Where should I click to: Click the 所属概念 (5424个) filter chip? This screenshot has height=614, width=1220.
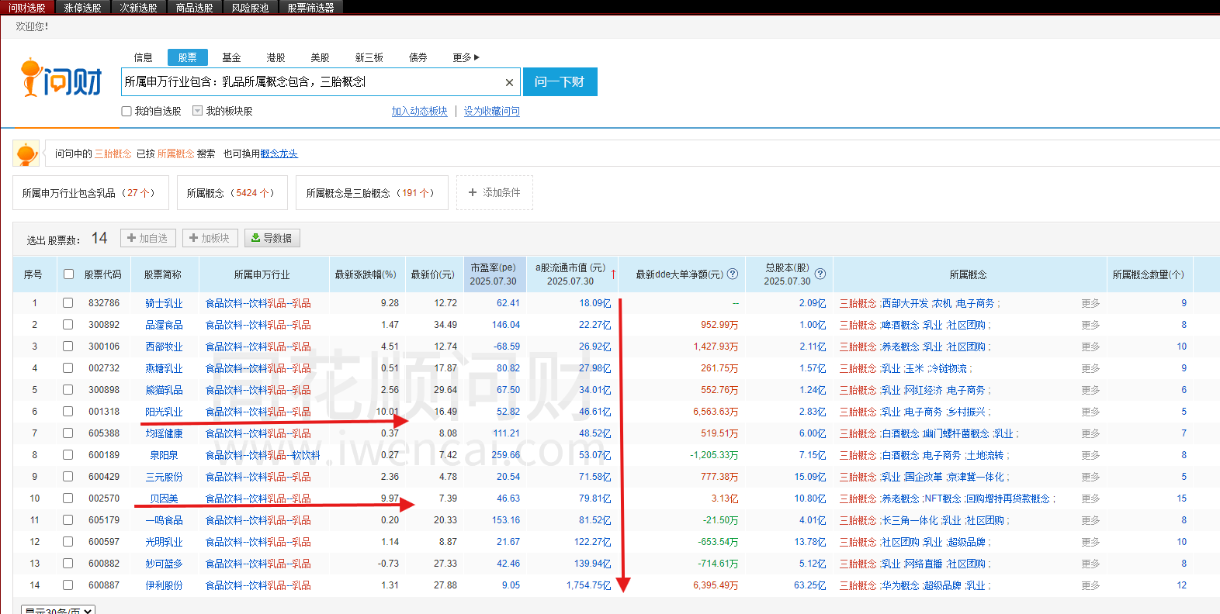(x=232, y=193)
